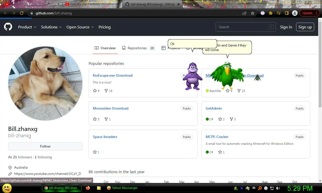Click the share page icon
This screenshot has width=322, height=193.
[245, 13]
